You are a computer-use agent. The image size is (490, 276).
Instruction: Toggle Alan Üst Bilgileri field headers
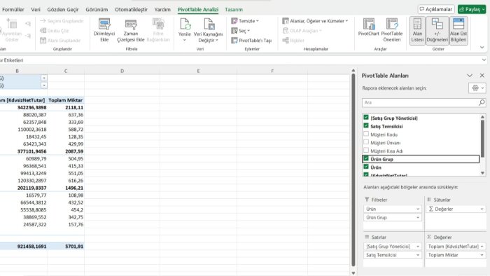click(x=458, y=30)
